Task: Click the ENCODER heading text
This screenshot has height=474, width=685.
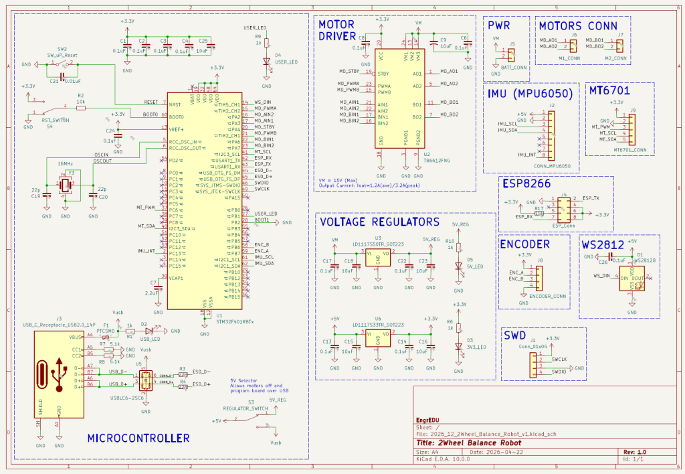Action: pos(524,244)
